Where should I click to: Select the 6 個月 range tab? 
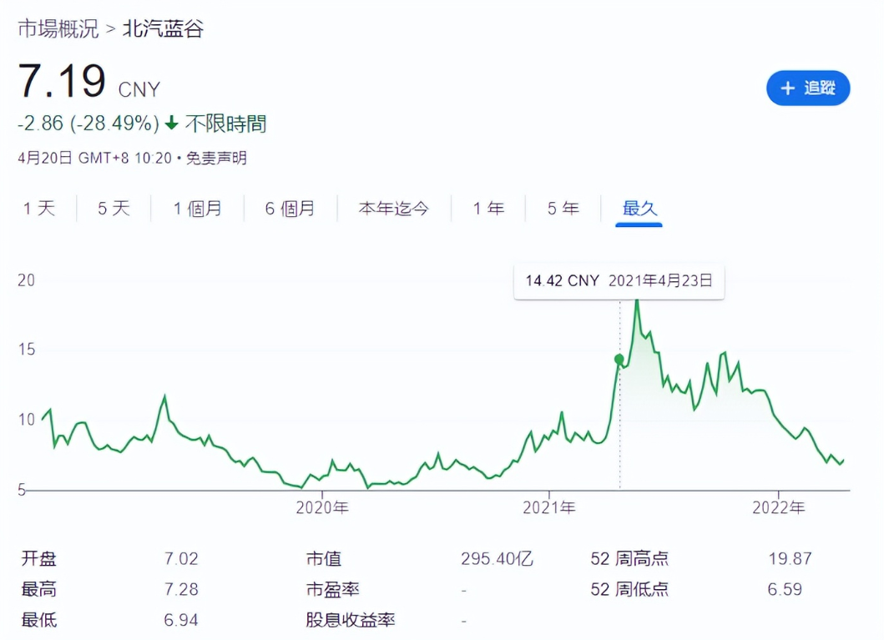(290, 209)
